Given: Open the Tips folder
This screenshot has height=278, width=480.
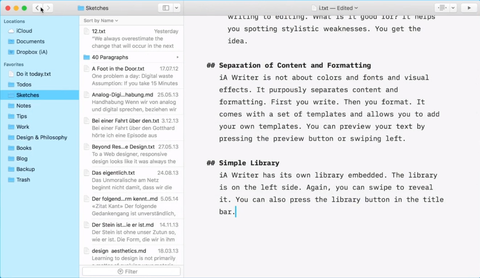Looking at the screenshot, I should (40, 116).
